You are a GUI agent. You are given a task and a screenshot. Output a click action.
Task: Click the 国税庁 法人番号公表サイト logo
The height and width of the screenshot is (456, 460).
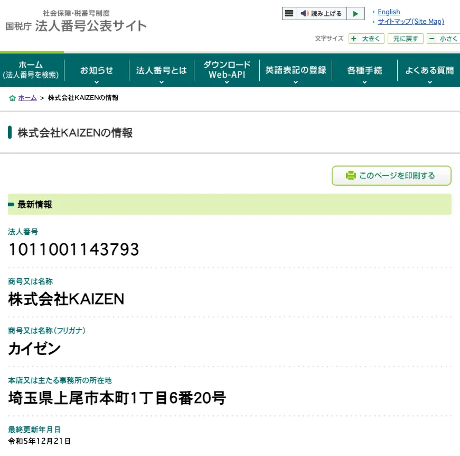coord(76,22)
